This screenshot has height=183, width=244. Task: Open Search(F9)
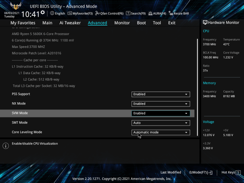(136, 13)
